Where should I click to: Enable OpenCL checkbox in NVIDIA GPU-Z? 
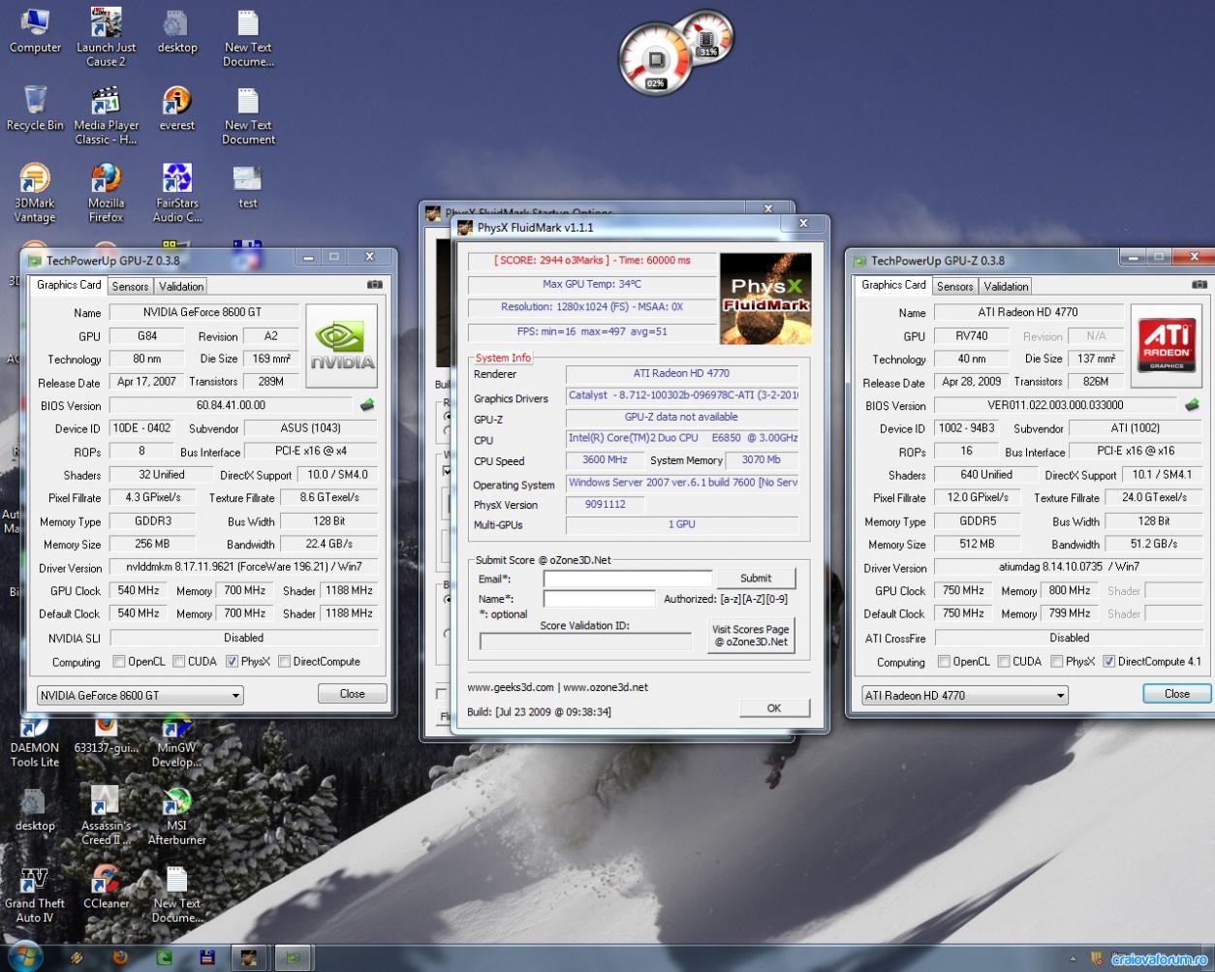(119, 662)
